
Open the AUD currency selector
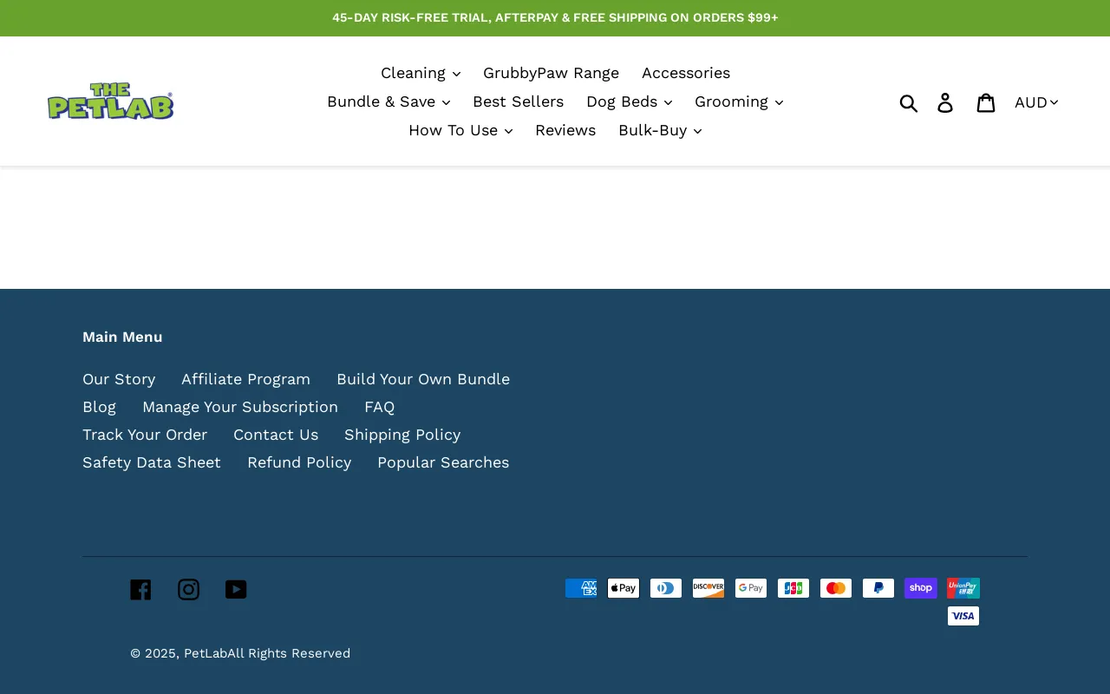[x=1035, y=101]
